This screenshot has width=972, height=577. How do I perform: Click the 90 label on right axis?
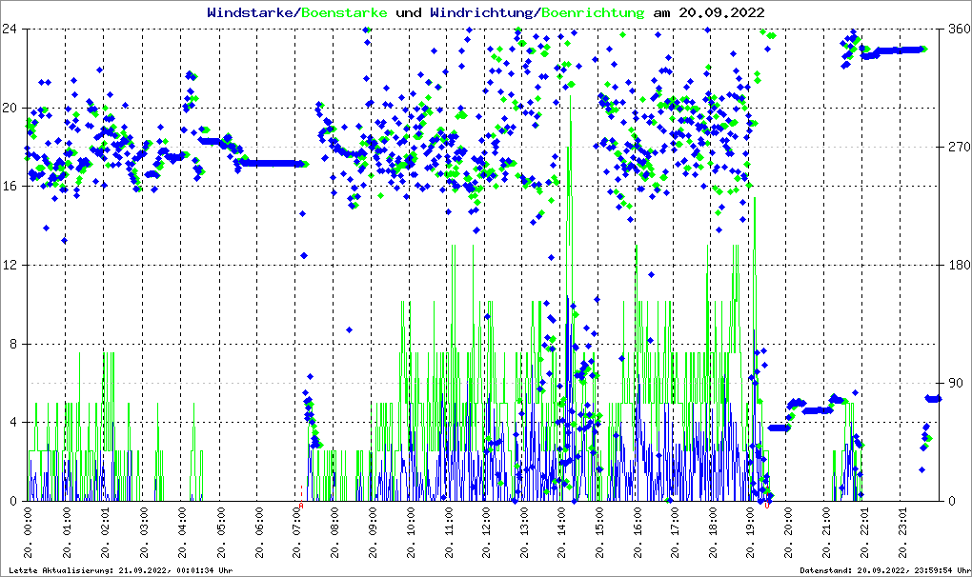click(x=955, y=383)
